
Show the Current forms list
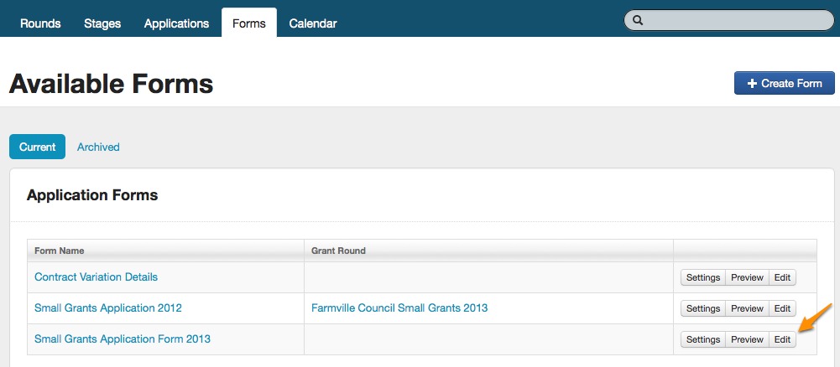click(37, 147)
